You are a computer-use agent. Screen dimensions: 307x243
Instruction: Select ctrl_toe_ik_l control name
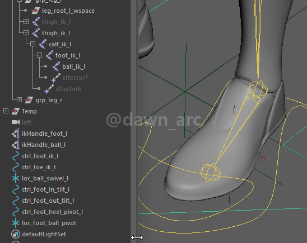pos(39,167)
